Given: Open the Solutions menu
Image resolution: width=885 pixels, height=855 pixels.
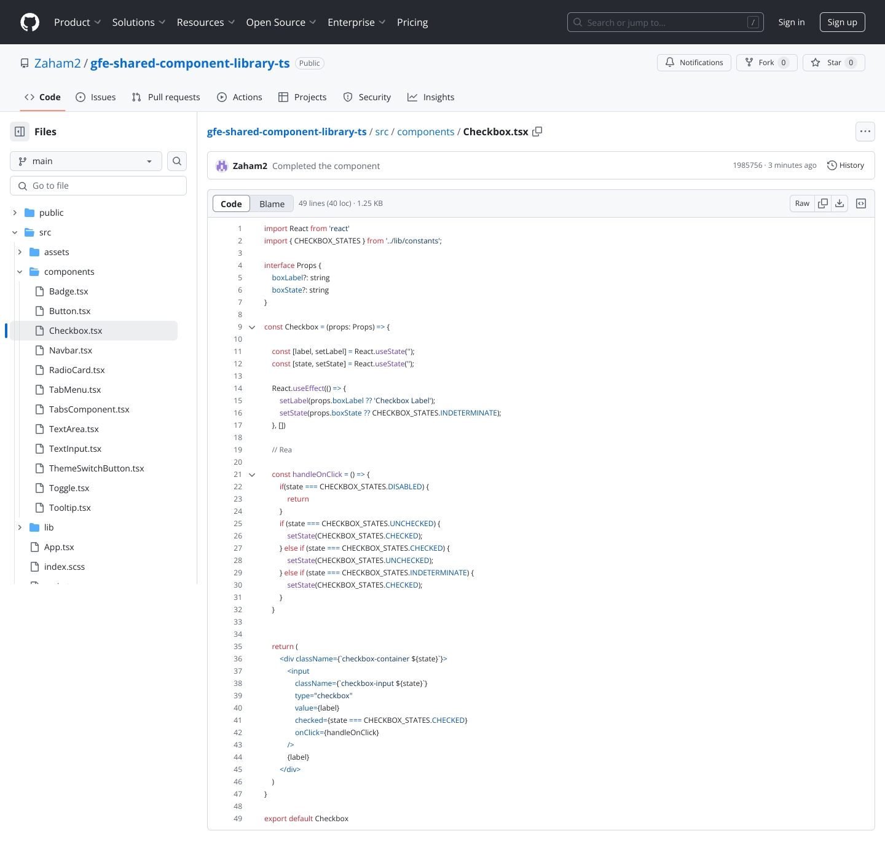Looking at the screenshot, I should coord(139,22).
